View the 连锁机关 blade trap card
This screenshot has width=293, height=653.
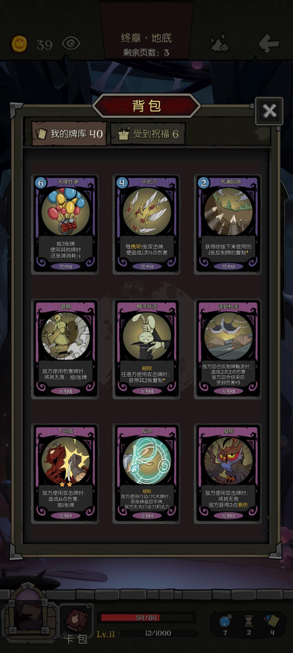[228, 349]
